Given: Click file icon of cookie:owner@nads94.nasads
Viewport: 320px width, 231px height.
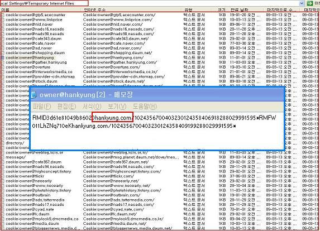Looking at the screenshot, I should (x=3, y=167).
